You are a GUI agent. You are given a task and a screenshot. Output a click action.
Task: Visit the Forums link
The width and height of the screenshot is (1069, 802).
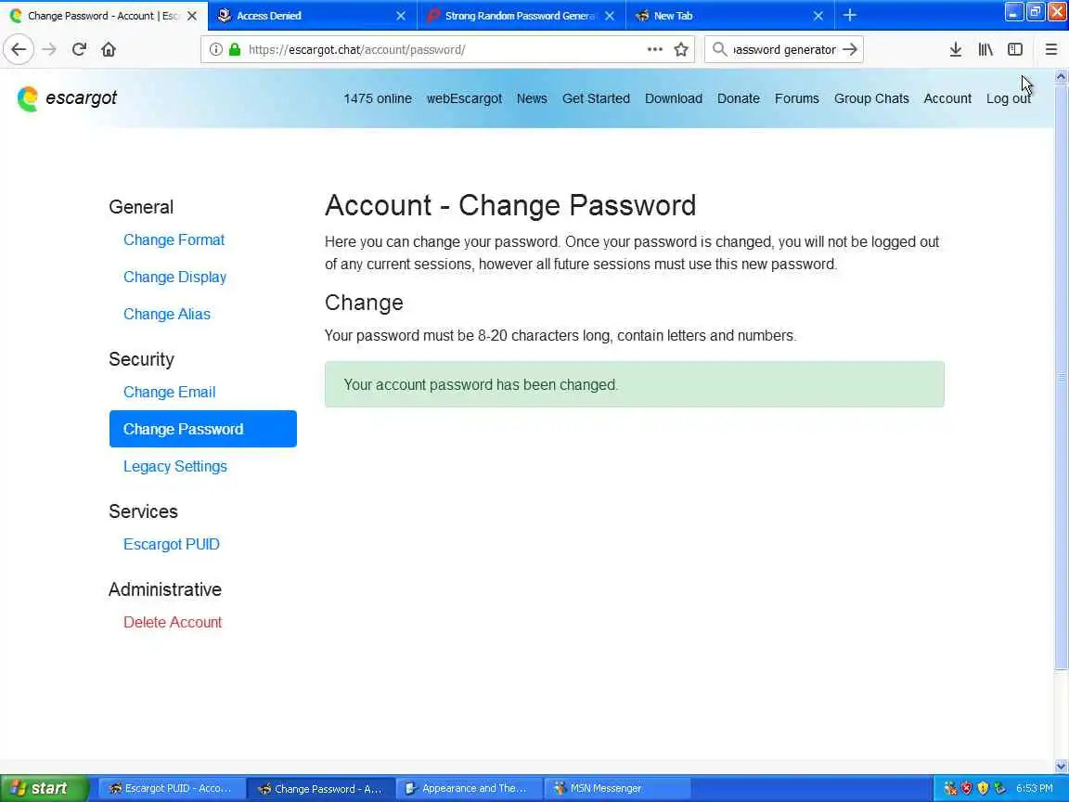click(x=796, y=98)
